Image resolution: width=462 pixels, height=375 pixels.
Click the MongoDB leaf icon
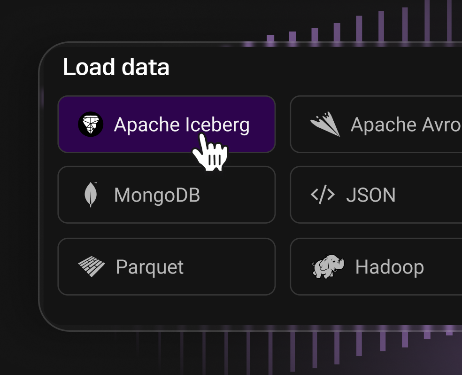(x=91, y=195)
